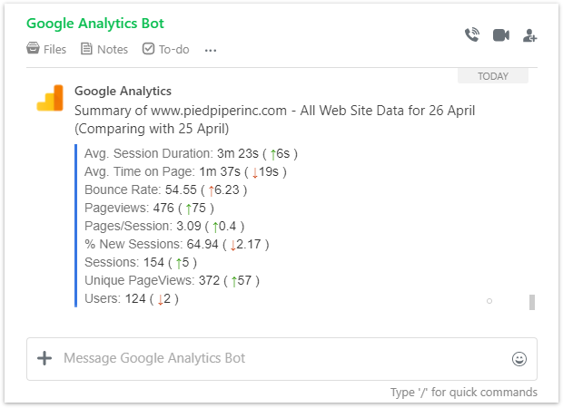Click the Google Analytics Bot title
Screen dimensions: 563x408
point(95,24)
